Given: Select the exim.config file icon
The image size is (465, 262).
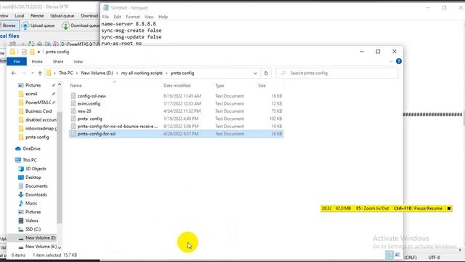Looking at the screenshot, I should coord(73,103).
